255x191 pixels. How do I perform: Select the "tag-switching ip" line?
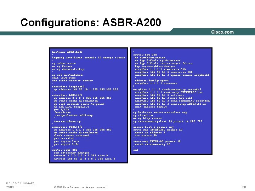click(x=67, y=121)
